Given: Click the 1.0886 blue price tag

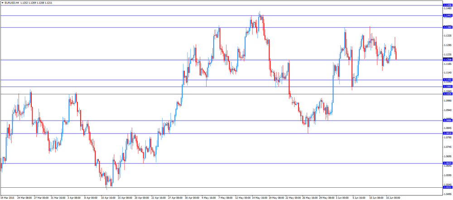Looking at the screenshot, I should (x=448, y=120).
